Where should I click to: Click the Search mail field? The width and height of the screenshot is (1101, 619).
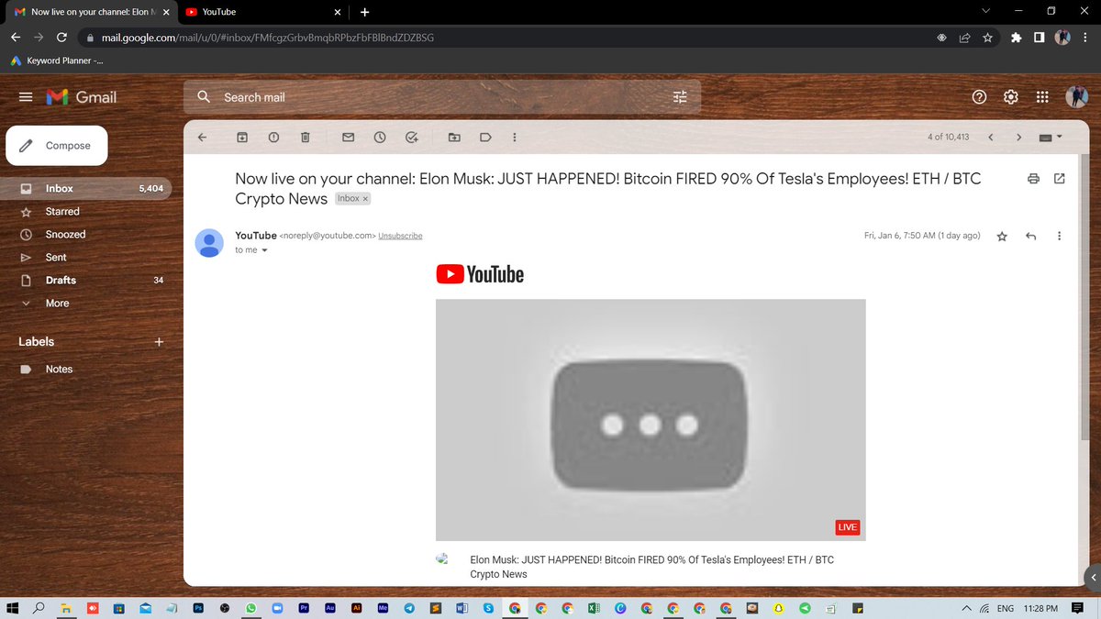pyautogui.click(x=442, y=97)
